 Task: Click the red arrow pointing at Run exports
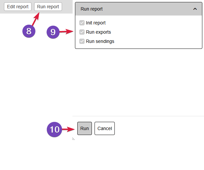coord(66,31)
